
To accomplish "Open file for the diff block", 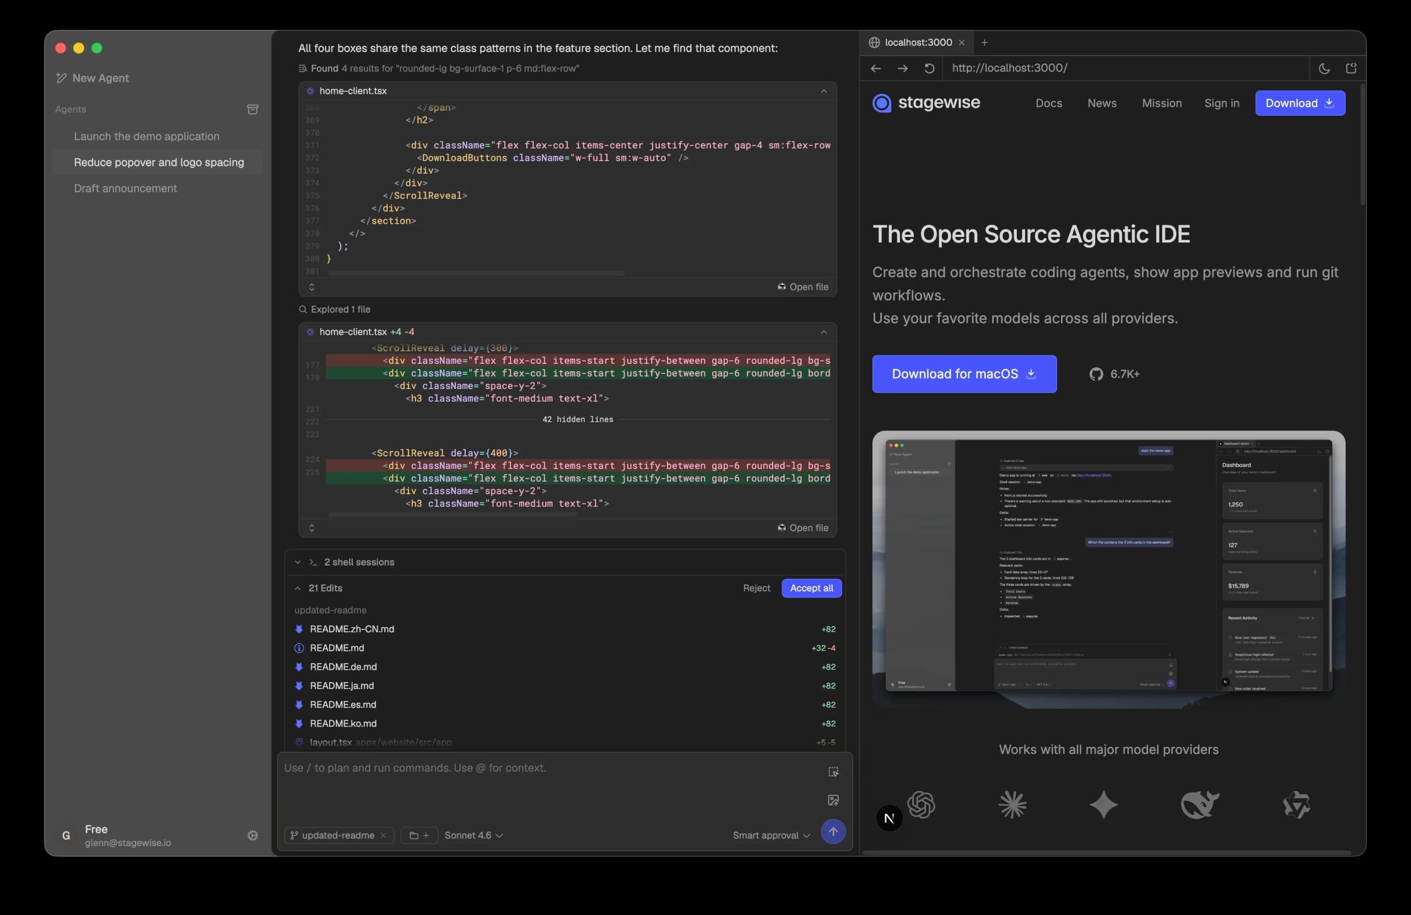I will [x=803, y=528].
